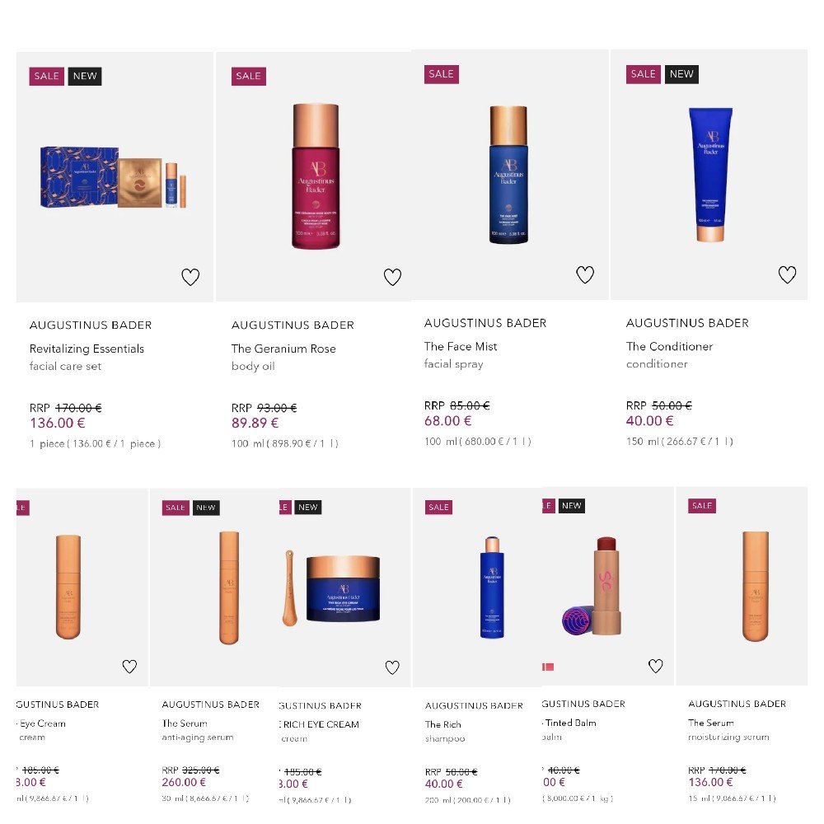The width and height of the screenshot is (824, 824).
Task: Select The Face Mist product name
Action: click(461, 346)
